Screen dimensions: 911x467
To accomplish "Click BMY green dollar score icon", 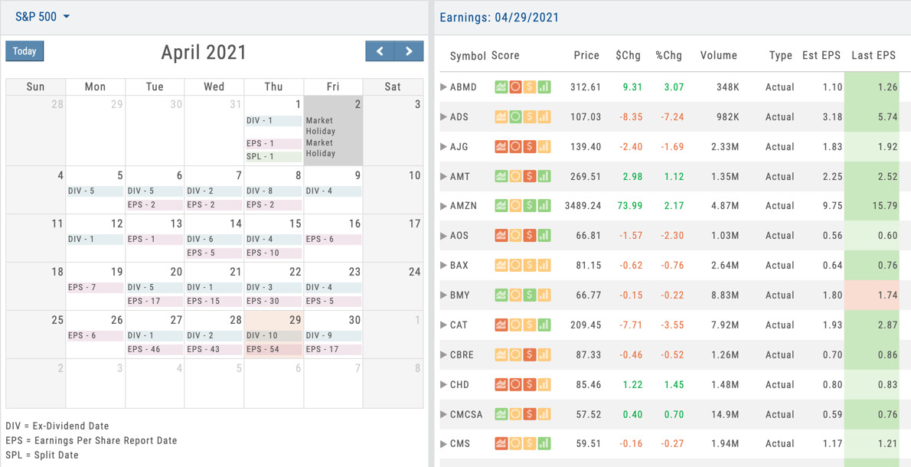I will point(529,295).
